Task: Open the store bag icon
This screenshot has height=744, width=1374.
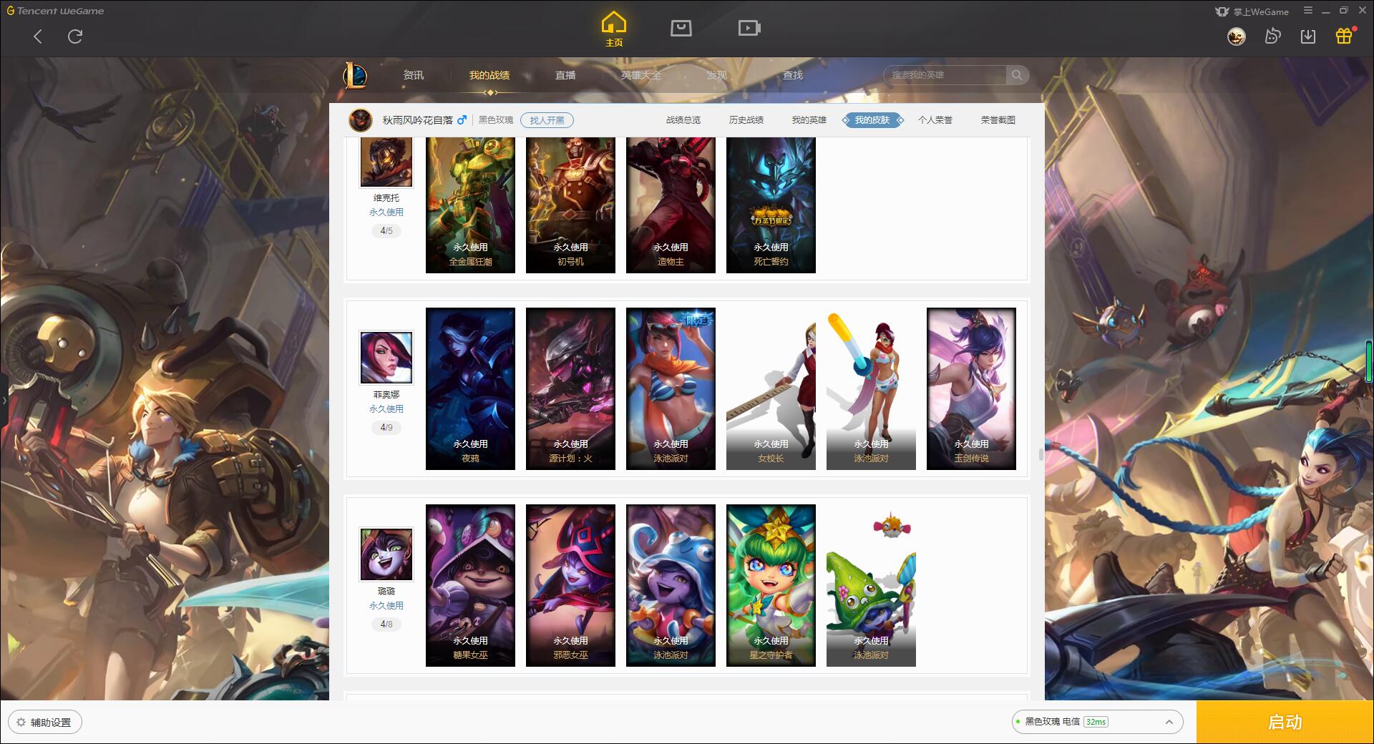Action: click(x=681, y=28)
